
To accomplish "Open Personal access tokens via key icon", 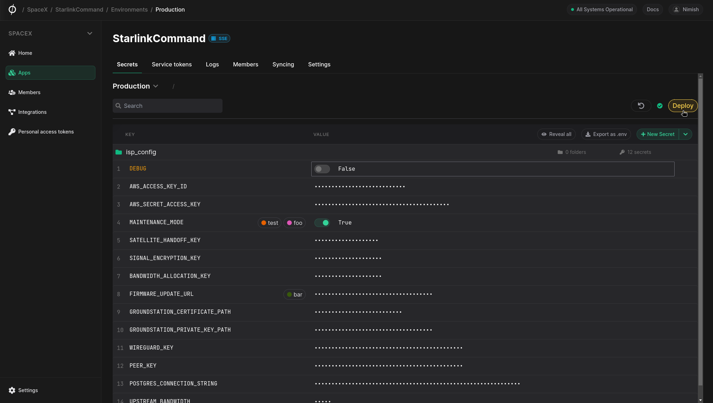I will pyautogui.click(x=12, y=132).
